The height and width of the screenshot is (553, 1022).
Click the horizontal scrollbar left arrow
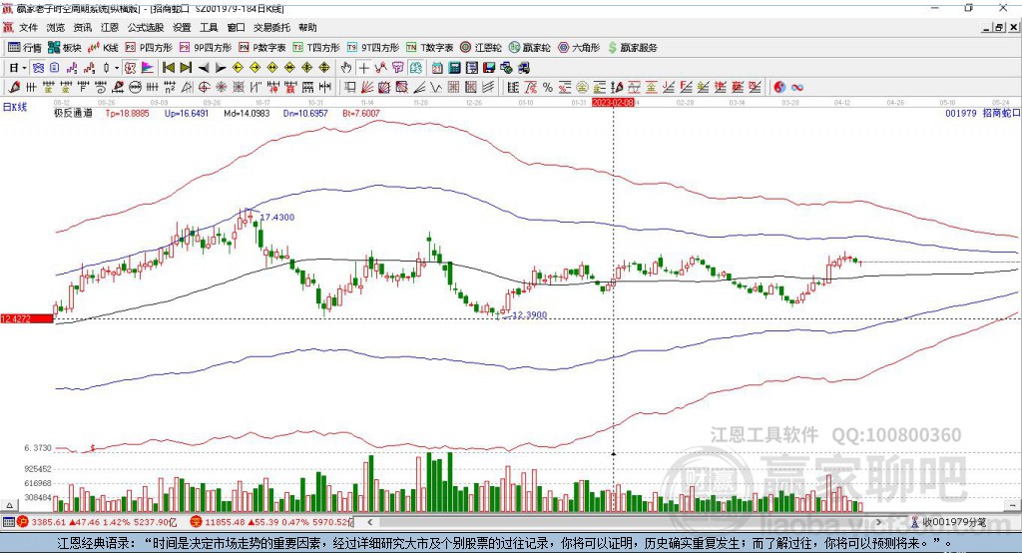(369, 522)
